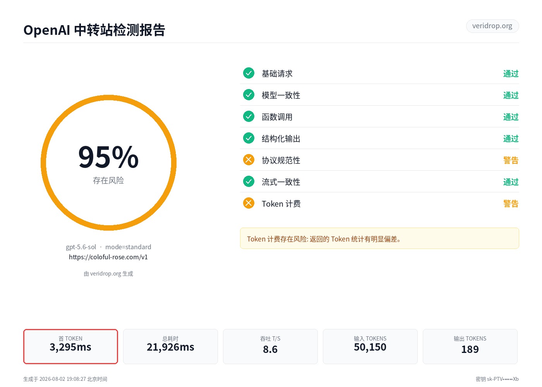Click the 警告 status for Token 计费
The width and height of the screenshot is (542, 387).
511,204
